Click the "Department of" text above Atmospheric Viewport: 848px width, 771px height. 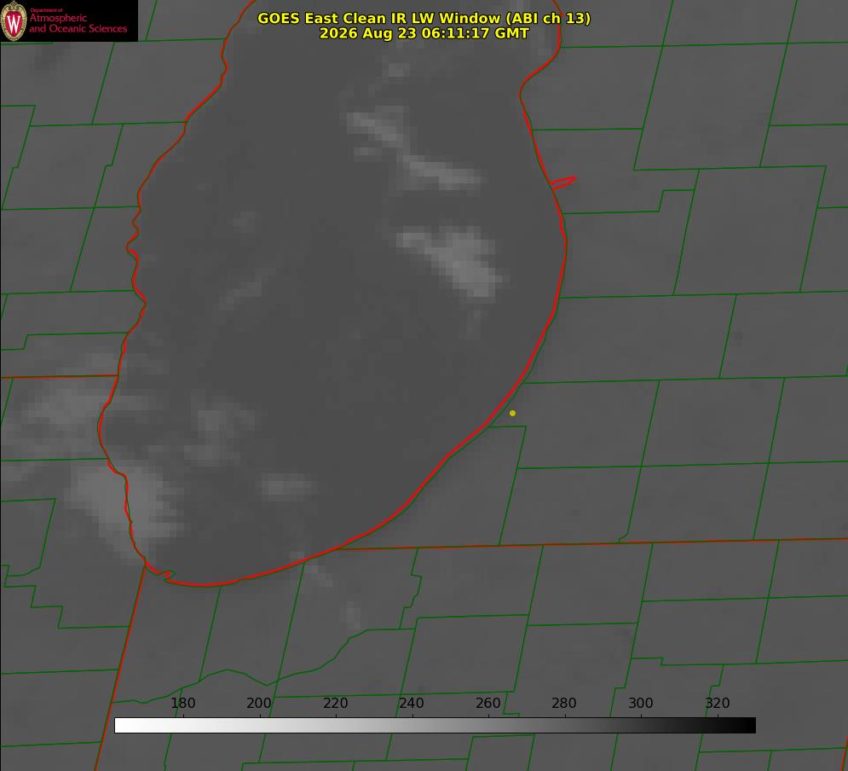(46, 10)
